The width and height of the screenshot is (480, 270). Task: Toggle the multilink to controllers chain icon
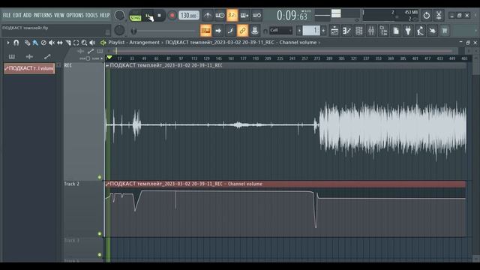(x=242, y=31)
